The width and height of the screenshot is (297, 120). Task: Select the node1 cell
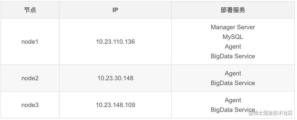[30, 42]
